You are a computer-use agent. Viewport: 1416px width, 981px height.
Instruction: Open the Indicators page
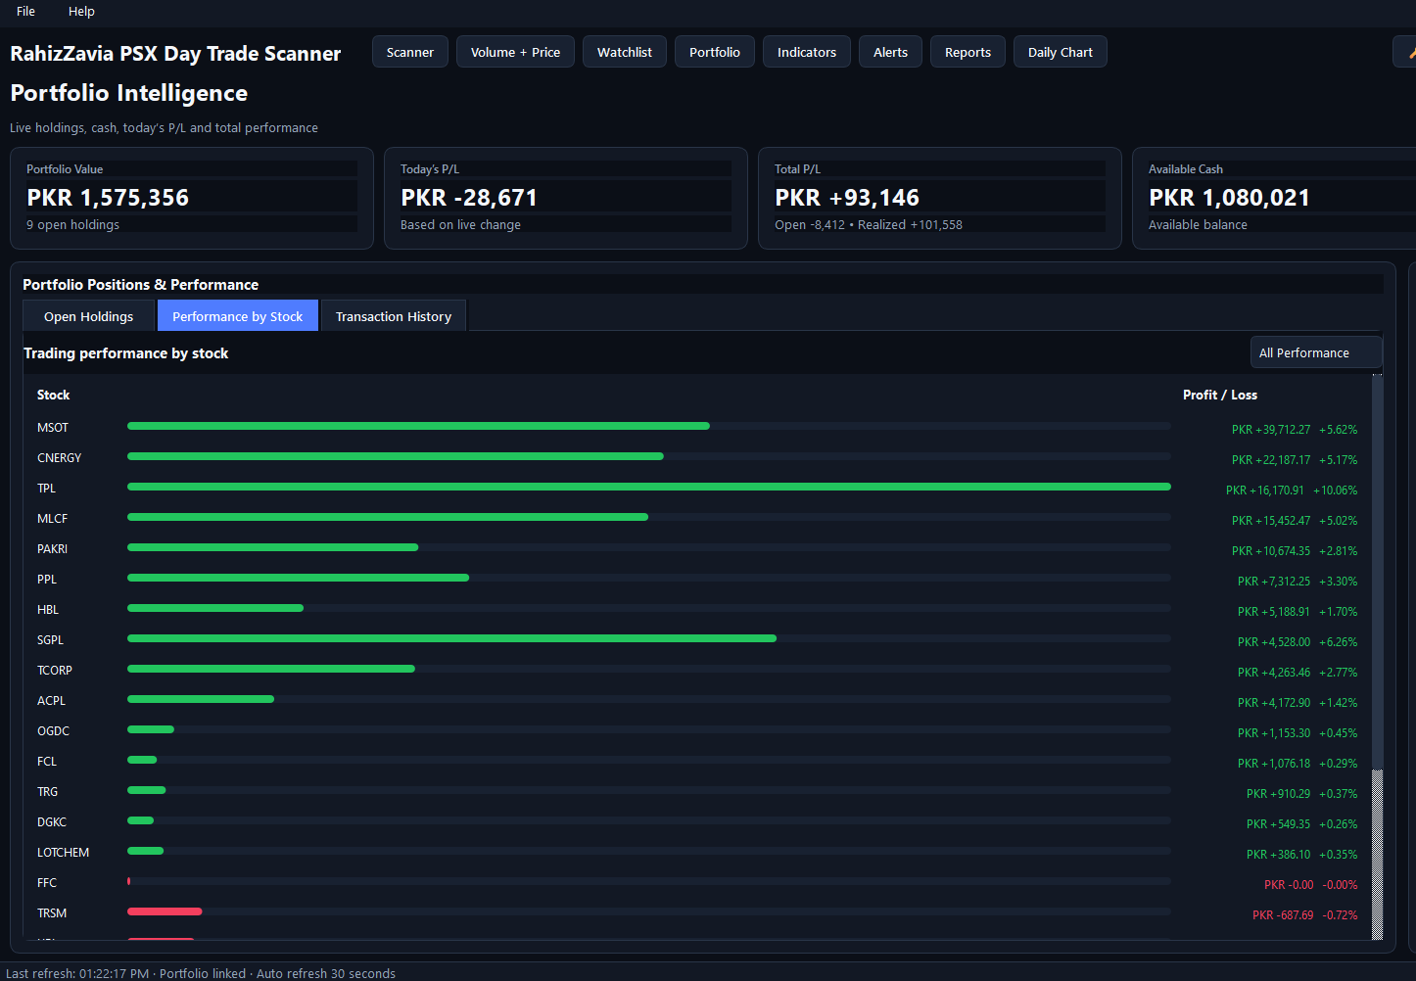coord(807,52)
